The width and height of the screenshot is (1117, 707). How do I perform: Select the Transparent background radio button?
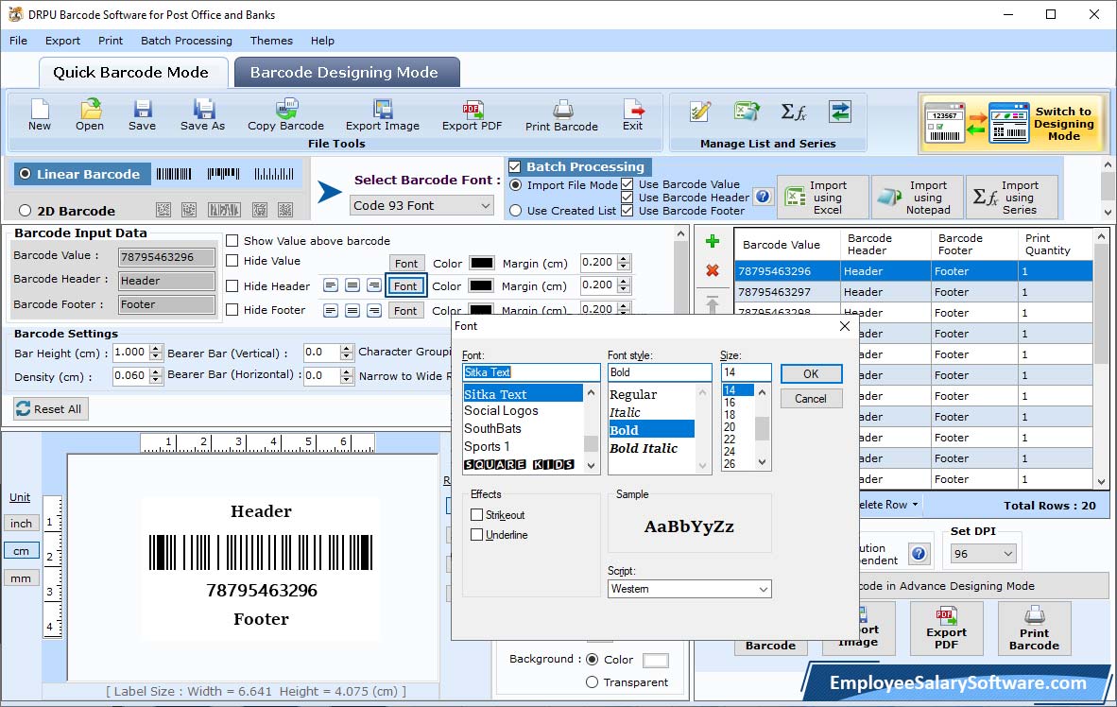pos(592,682)
